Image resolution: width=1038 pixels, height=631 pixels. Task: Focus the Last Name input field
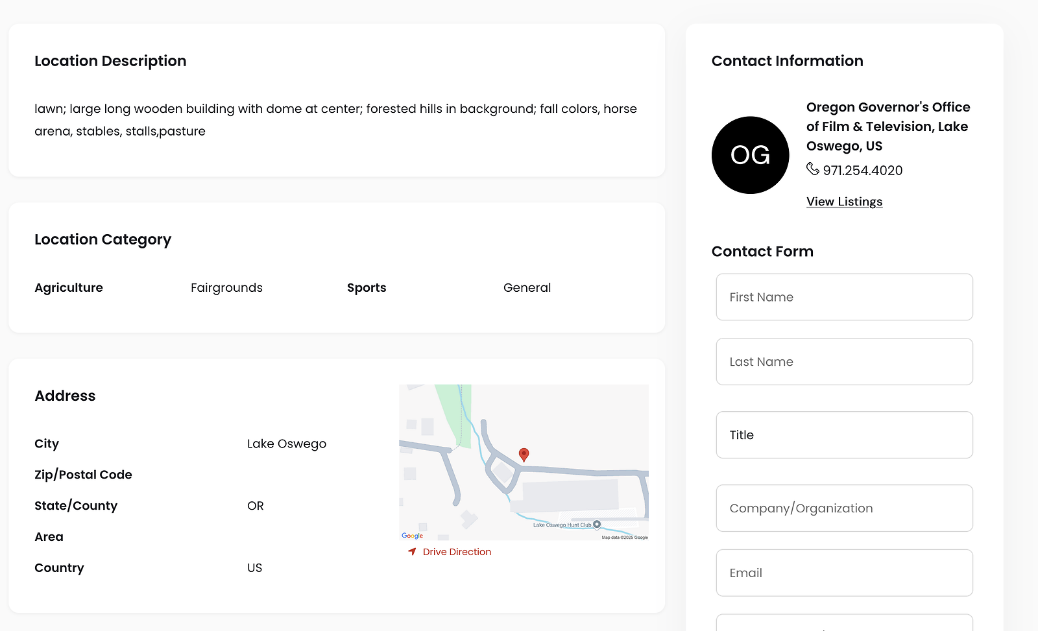844,362
